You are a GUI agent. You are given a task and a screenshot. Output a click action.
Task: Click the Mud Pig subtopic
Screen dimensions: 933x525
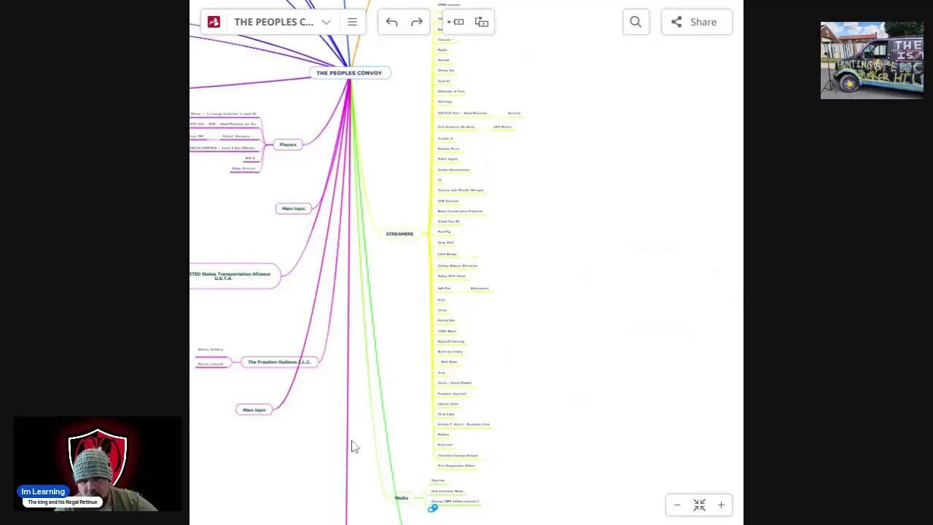(444, 232)
